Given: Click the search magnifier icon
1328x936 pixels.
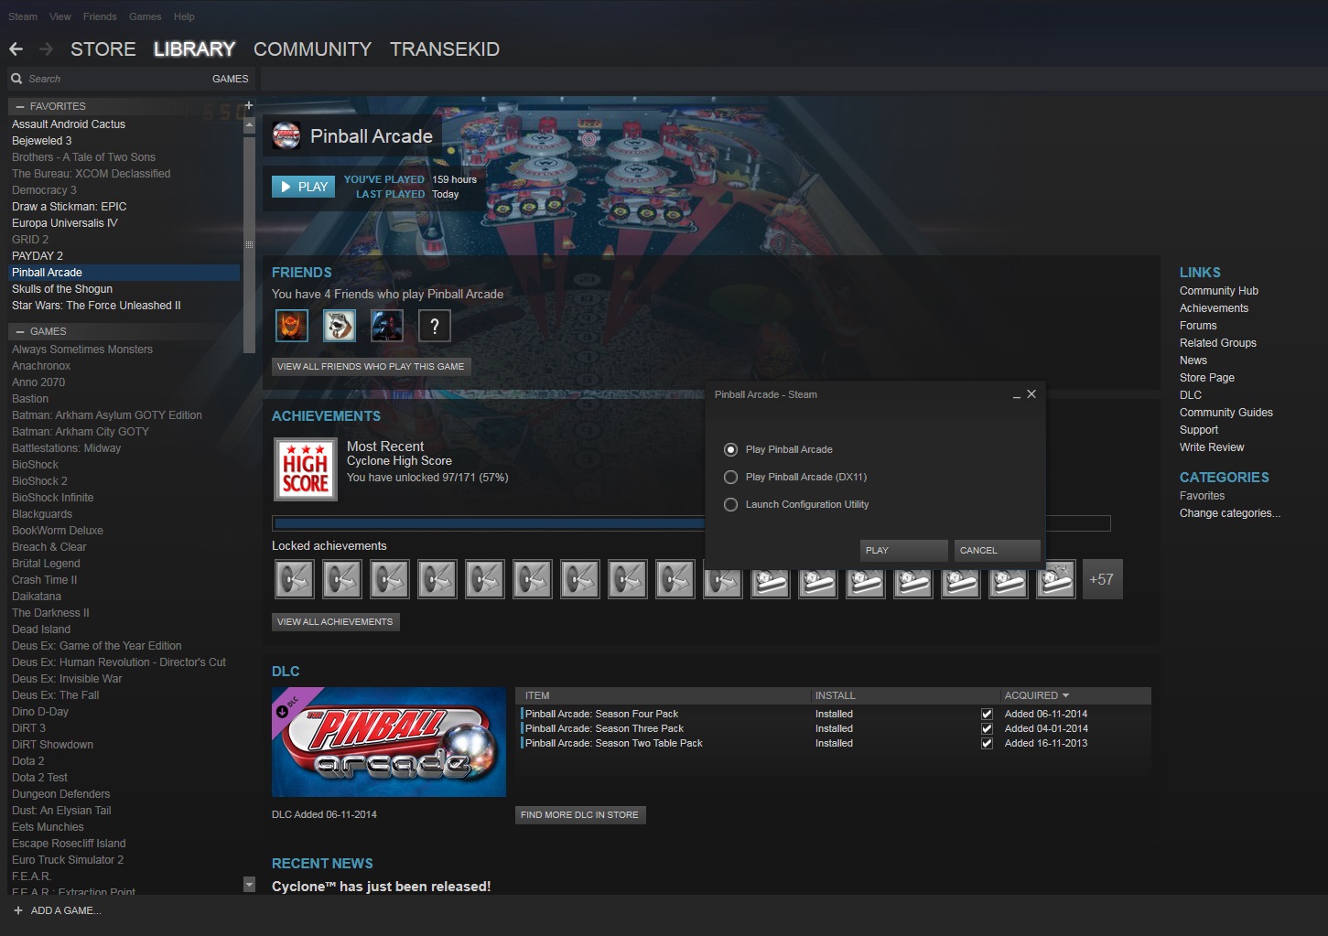Looking at the screenshot, I should click(x=16, y=79).
